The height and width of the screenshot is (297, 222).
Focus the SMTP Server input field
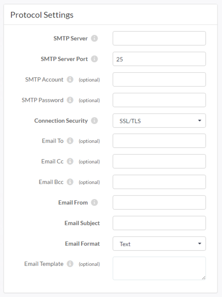[x=159, y=38]
